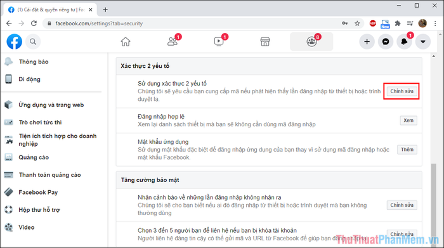Click Thêm for Mật khẩu ứng dụng
Viewport: 444px width, 248px height.
pos(407,150)
